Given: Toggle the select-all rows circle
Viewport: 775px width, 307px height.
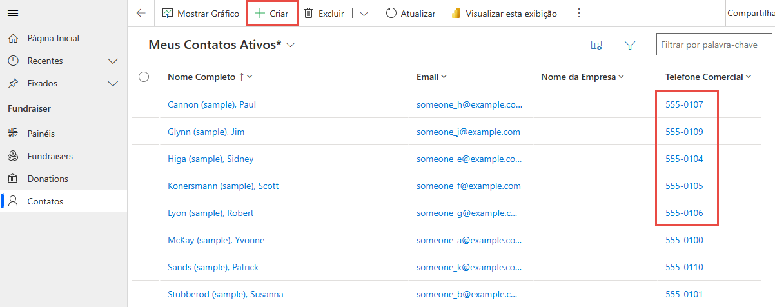Looking at the screenshot, I should (144, 77).
